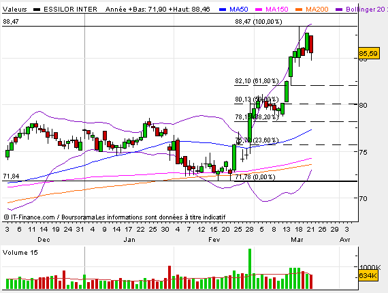Click the blue MA50 legend swatch

(223, 10)
